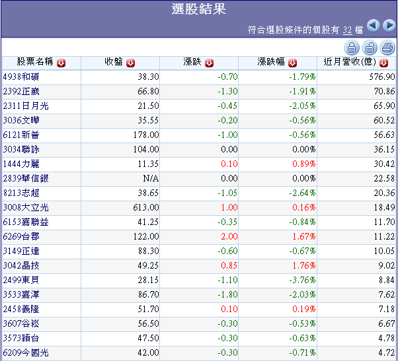The image size is (398, 361).
Task: Click the 近月營收(億) column header text
Action: tap(350, 61)
